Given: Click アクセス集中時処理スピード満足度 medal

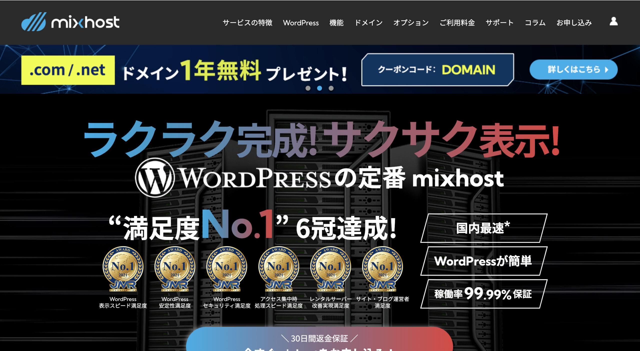Looking at the screenshot, I should click(279, 269).
